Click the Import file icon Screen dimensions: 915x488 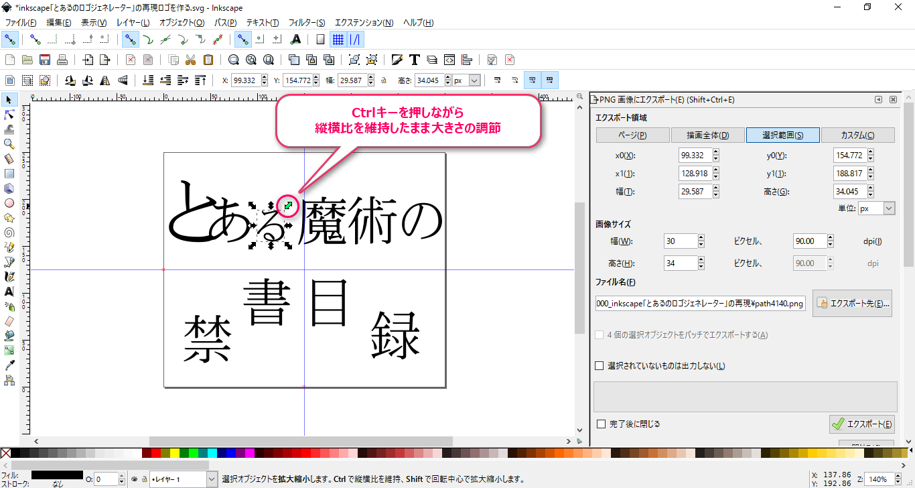[87, 60]
